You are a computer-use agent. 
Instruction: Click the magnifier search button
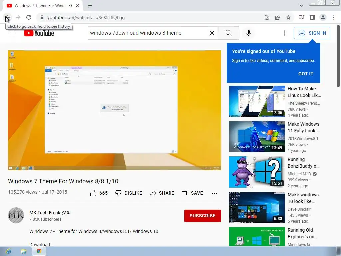click(x=228, y=33)
